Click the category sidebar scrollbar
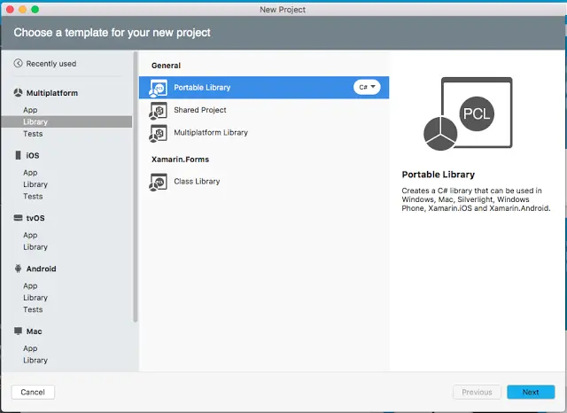Screen dimensions: 567x413 point(136,187)
